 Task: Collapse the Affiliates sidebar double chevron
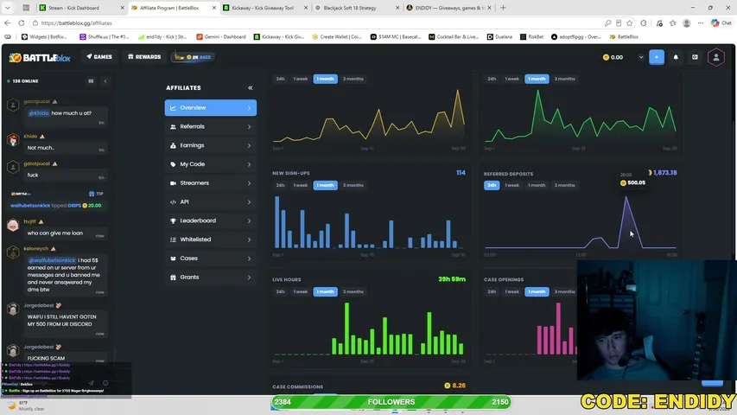250,88
